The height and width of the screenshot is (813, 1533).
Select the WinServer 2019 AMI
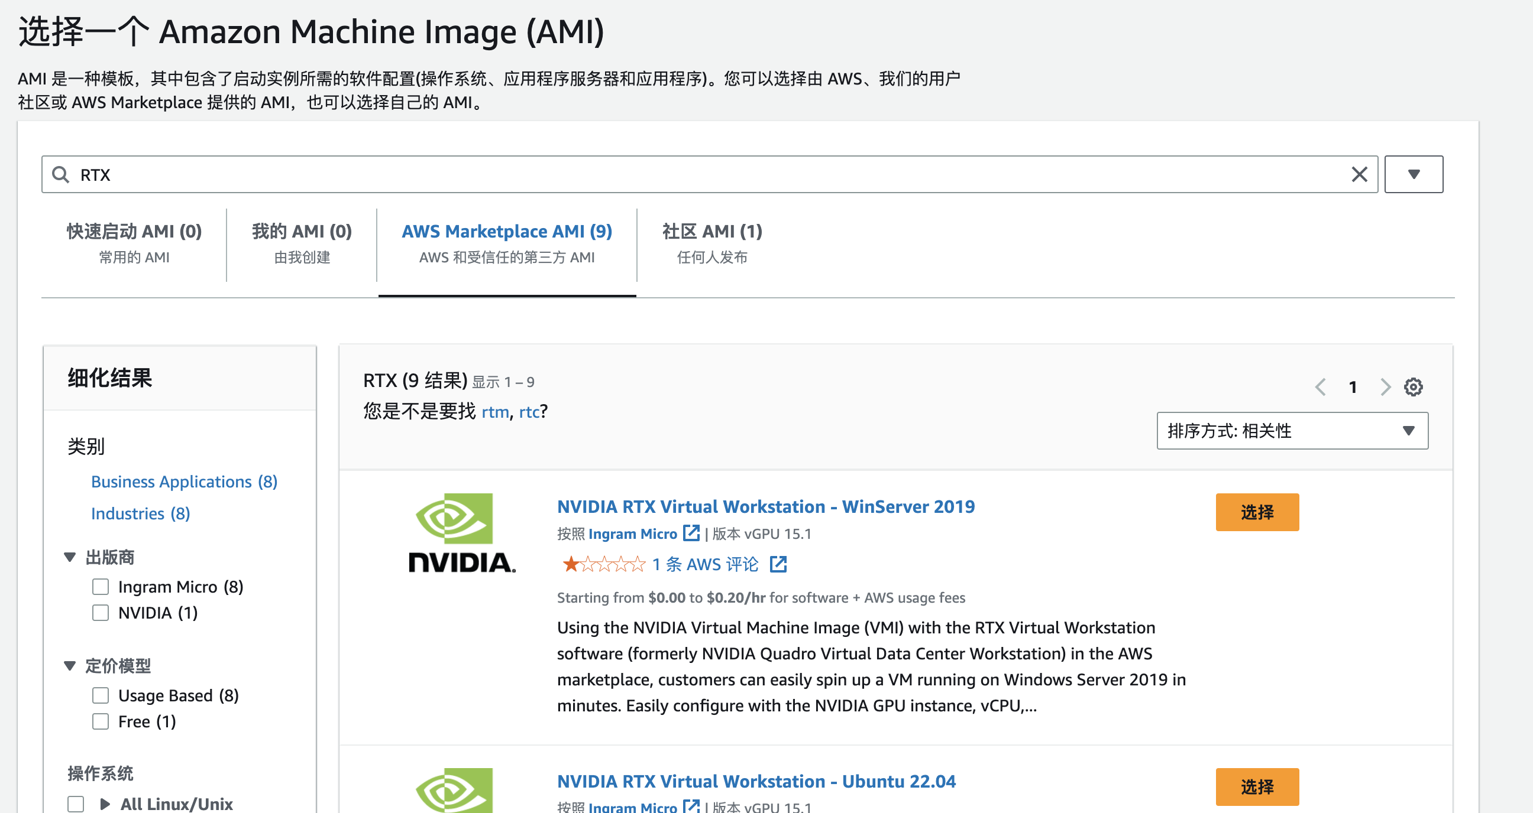pyautogui.click(x=1257, y=512)
